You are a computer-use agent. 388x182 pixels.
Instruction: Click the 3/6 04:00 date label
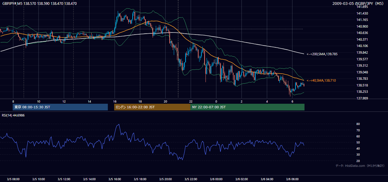pos(267,179)
